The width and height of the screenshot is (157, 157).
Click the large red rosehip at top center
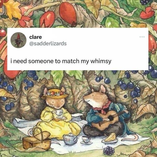[68, 13]
